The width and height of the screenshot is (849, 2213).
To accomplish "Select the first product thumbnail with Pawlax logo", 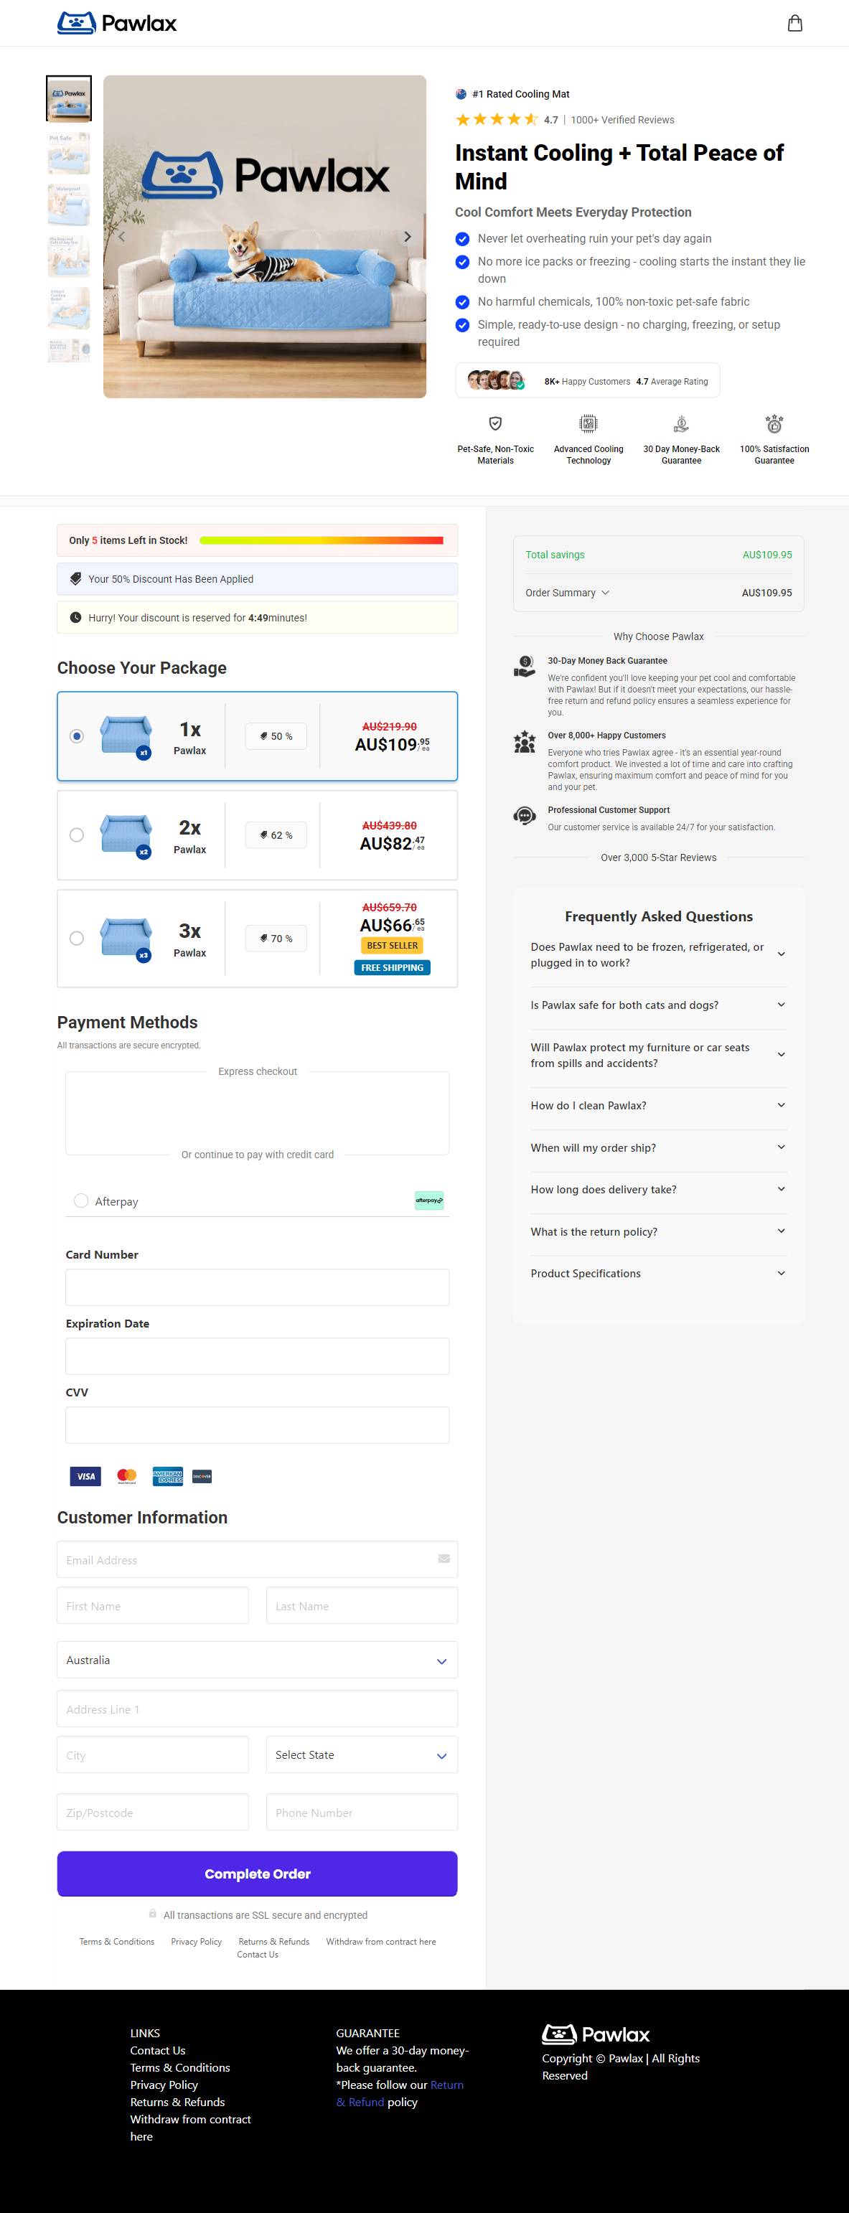I will pyautogui.click(x=69, y=99).
